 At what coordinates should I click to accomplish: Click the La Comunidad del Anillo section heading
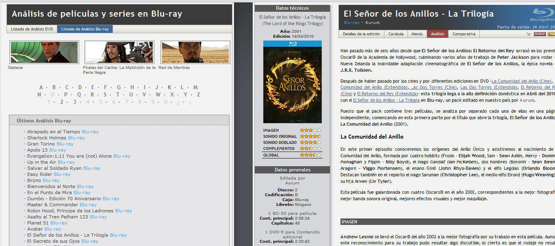tap(372, 137)
